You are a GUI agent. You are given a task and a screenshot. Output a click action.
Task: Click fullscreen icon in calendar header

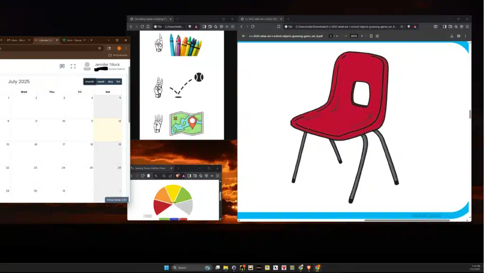coord(73,66)
